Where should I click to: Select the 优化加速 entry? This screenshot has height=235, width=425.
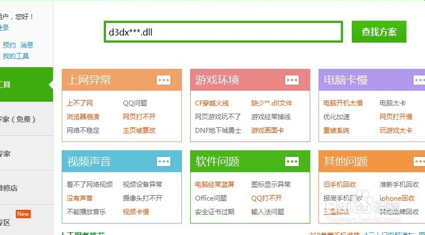(337, 117)
